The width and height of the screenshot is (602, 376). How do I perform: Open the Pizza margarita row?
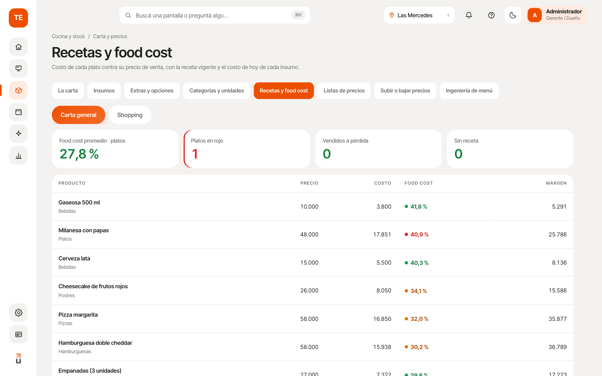click(x=313, y=319)
